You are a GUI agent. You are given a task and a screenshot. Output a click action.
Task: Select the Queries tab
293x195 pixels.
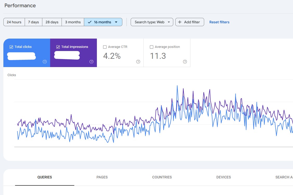click(x=45, y=177)
